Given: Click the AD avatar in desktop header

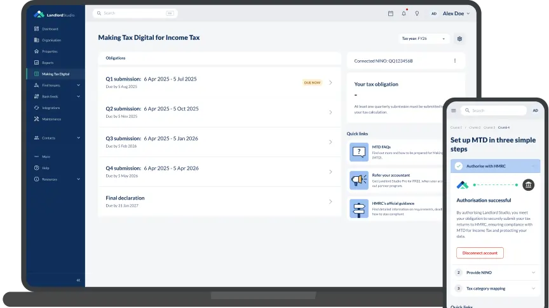Looking at the screenshot, I should tap(434, 13).
